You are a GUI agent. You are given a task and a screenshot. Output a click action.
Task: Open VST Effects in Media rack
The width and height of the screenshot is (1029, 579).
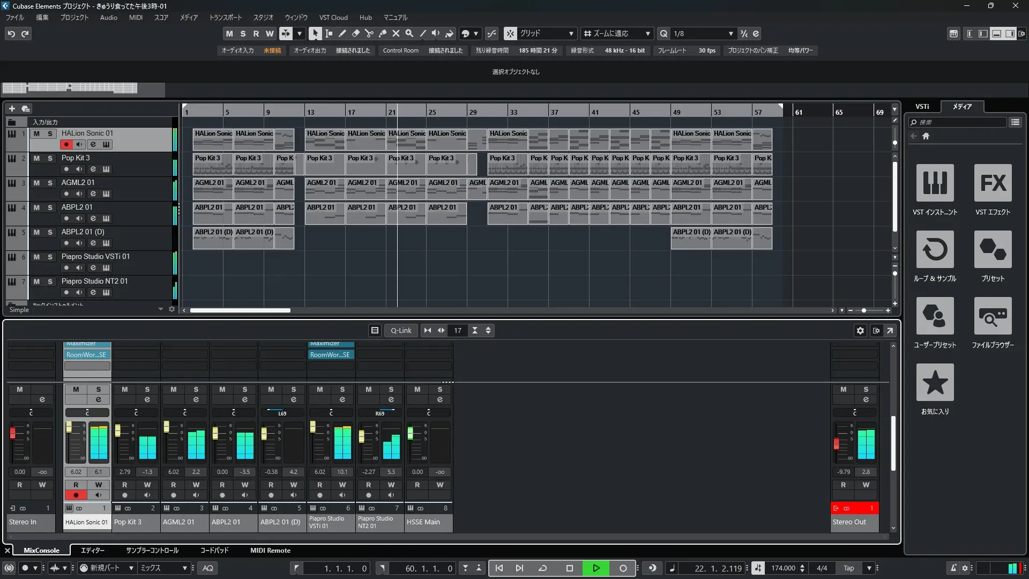pyautogui.click(x=993, y=183)
